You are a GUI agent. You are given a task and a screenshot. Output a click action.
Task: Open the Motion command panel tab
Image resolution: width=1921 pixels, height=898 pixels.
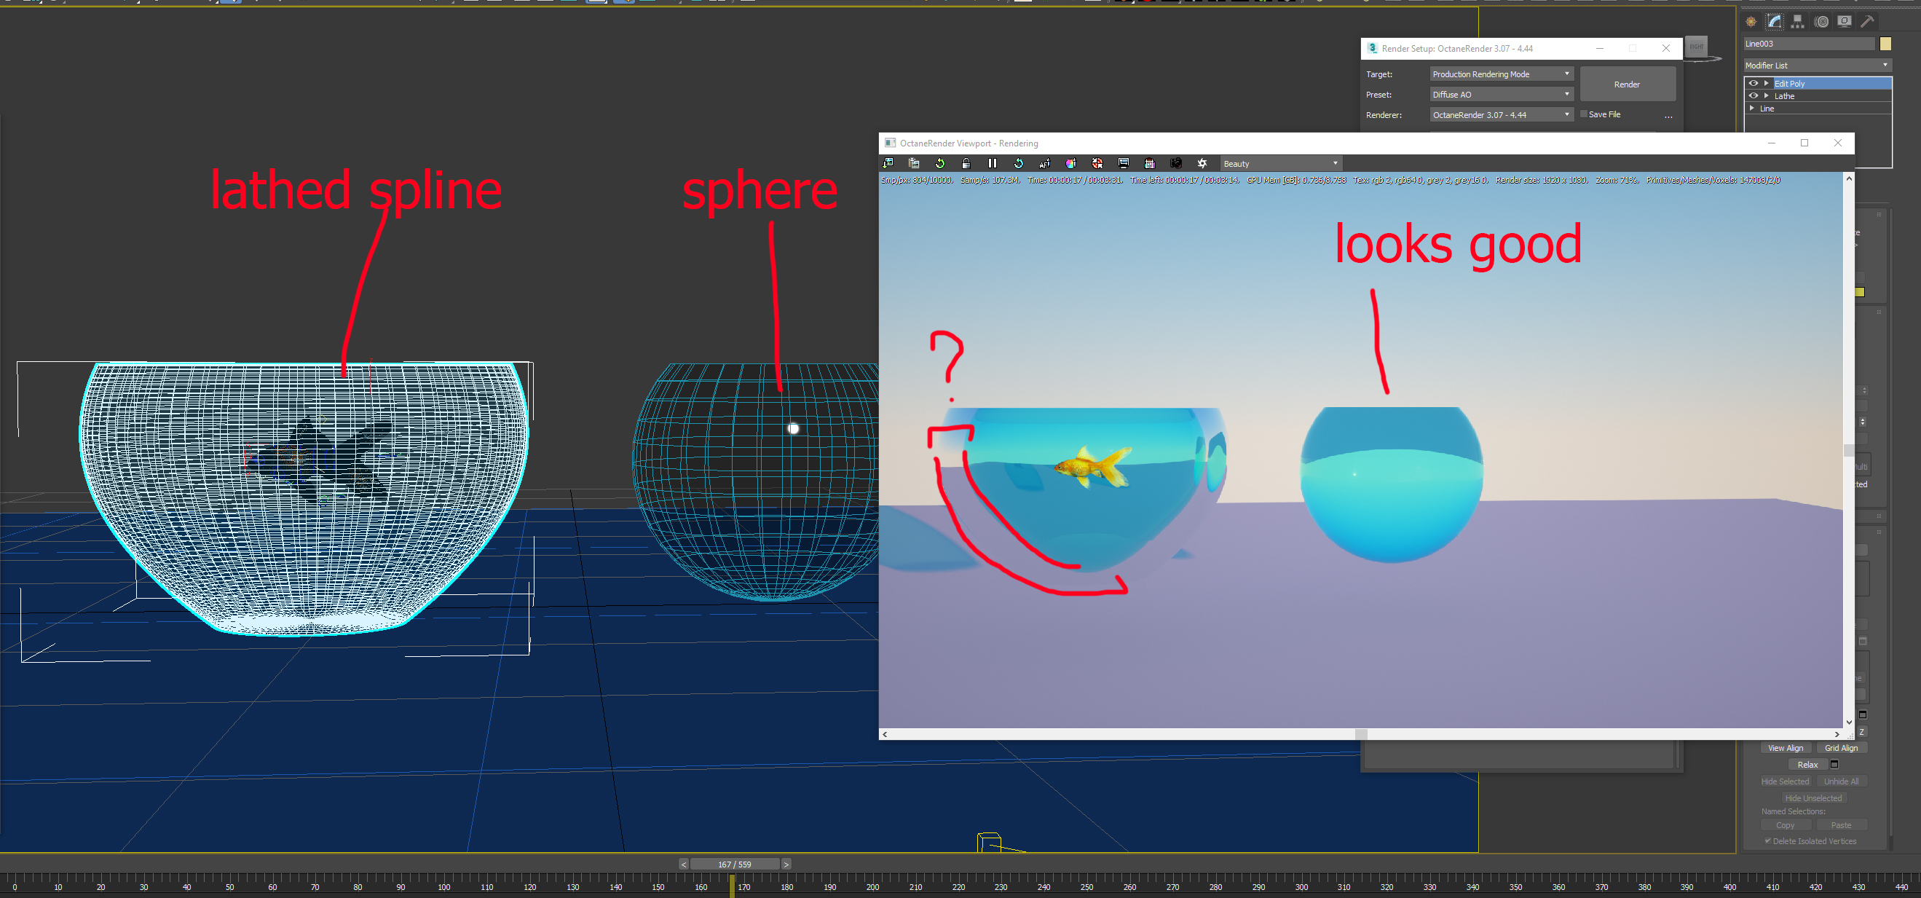(x=1821, y=22)
